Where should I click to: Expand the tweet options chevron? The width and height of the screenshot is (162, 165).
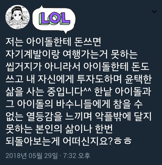pos(154,11)
